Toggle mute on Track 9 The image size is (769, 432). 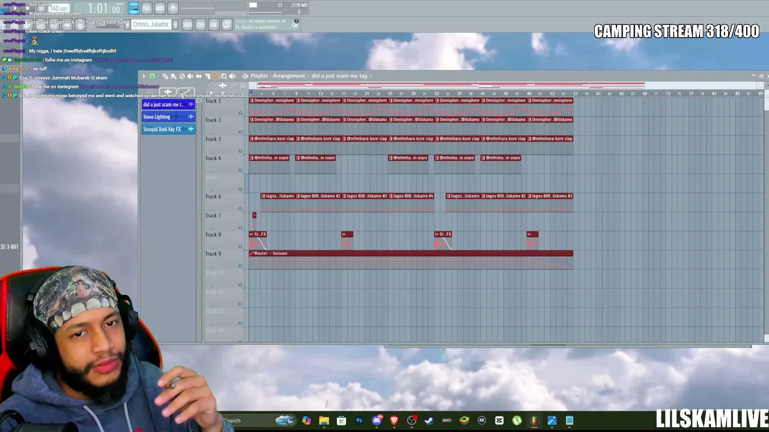240,266
